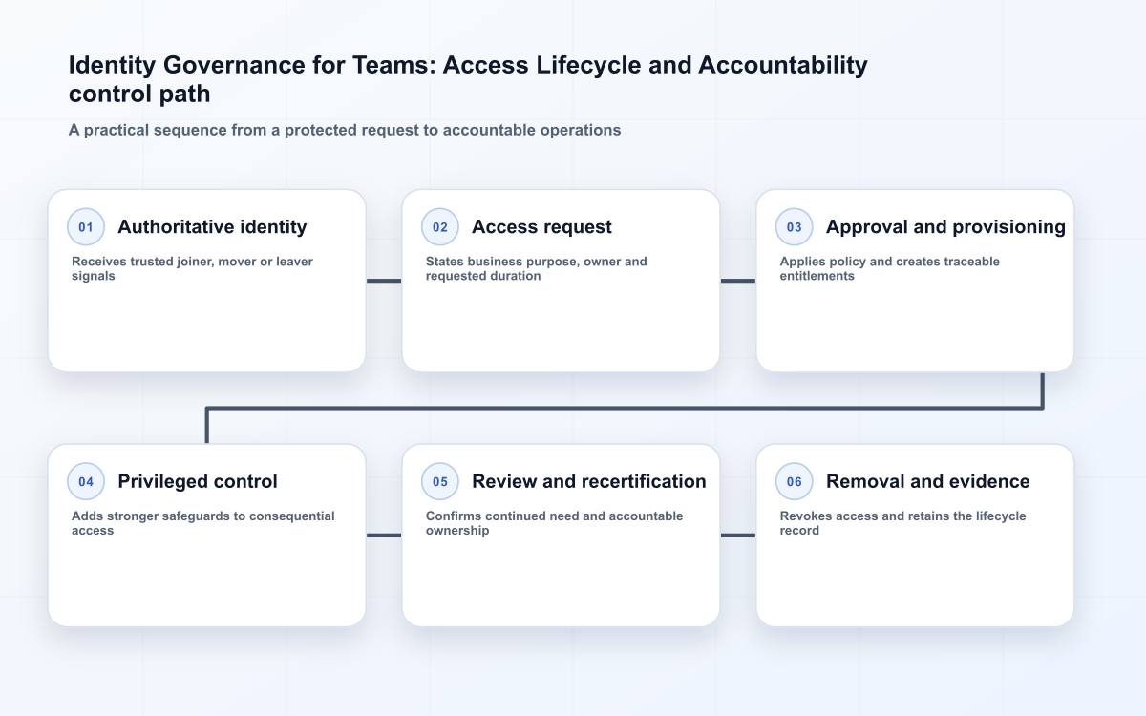
Task: Click the 05 step number badge
Action: [440, 482]
